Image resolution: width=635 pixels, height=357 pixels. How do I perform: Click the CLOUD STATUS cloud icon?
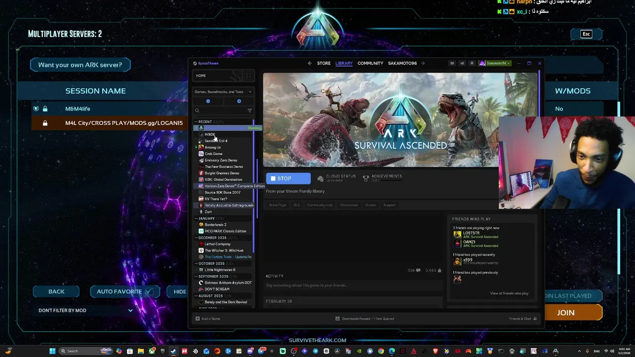click(x=320, y=178)
